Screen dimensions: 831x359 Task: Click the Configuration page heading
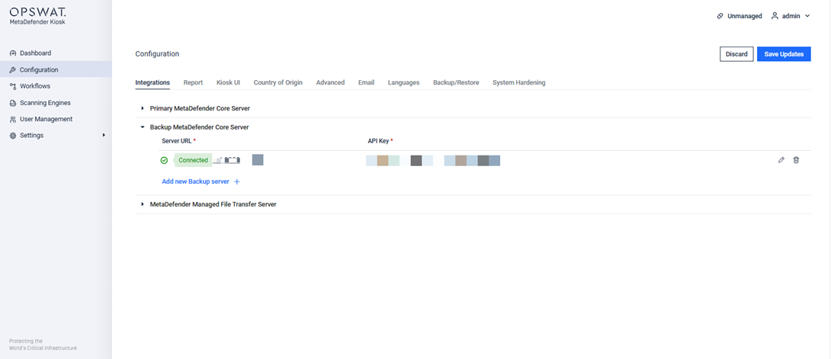157,54
